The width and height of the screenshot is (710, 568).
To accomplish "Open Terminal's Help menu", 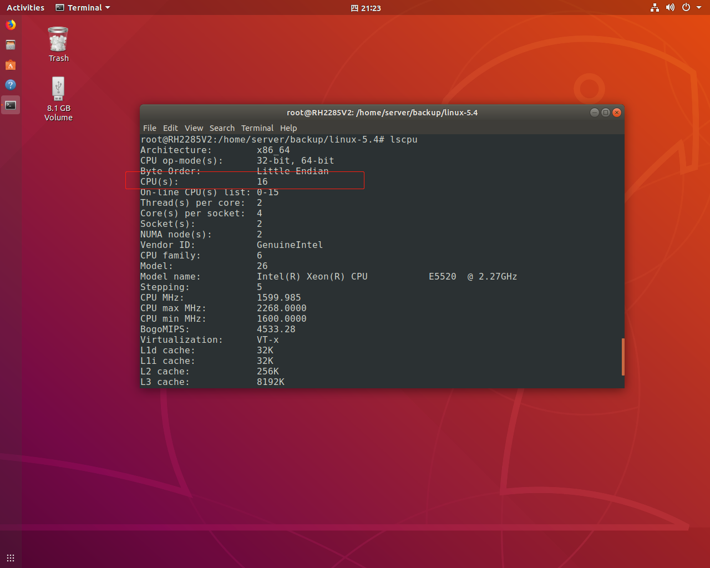I will 288,128.
